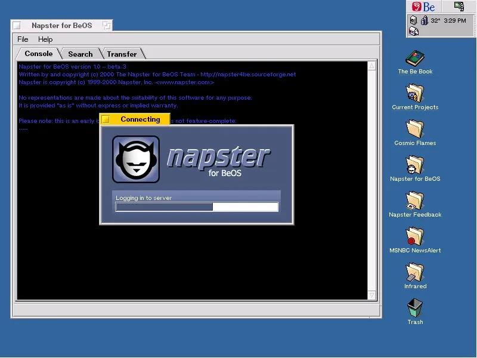Click the 3:29 PM clock in Deskbar
The width and height of the screenshot is (477, 358).
pyautogui.click(x=455, y=21)
